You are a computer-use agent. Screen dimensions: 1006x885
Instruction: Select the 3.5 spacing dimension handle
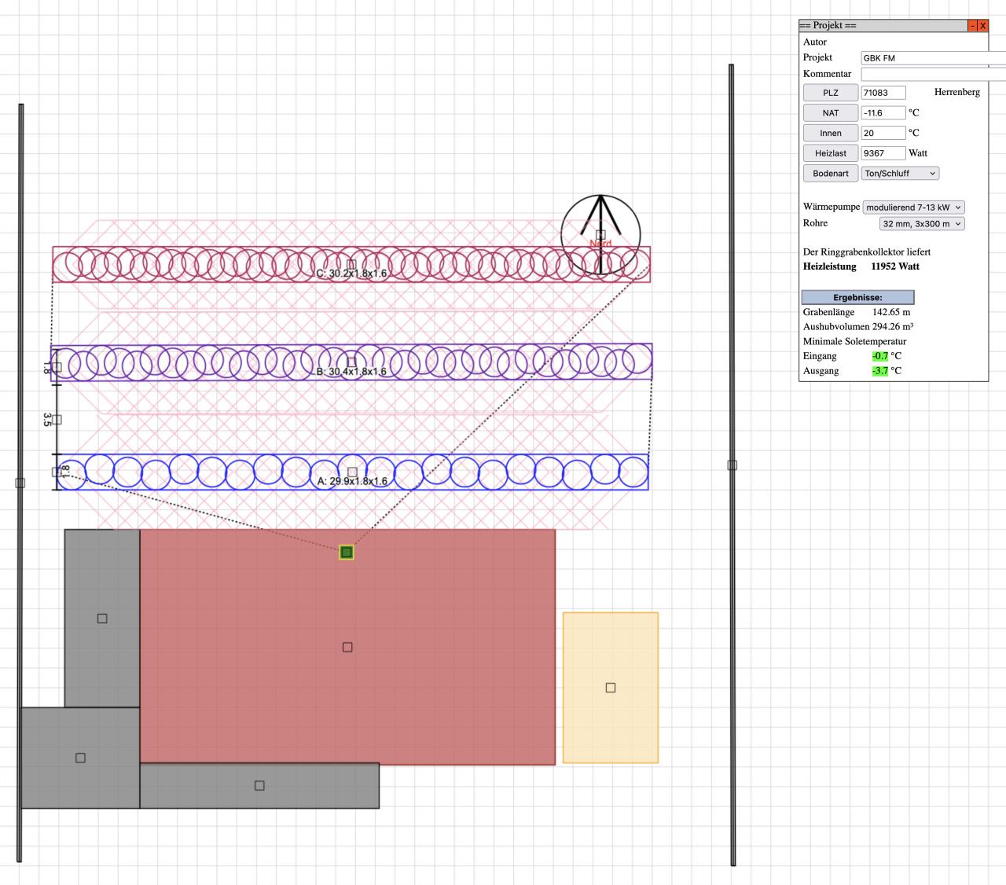coord(57,420)
